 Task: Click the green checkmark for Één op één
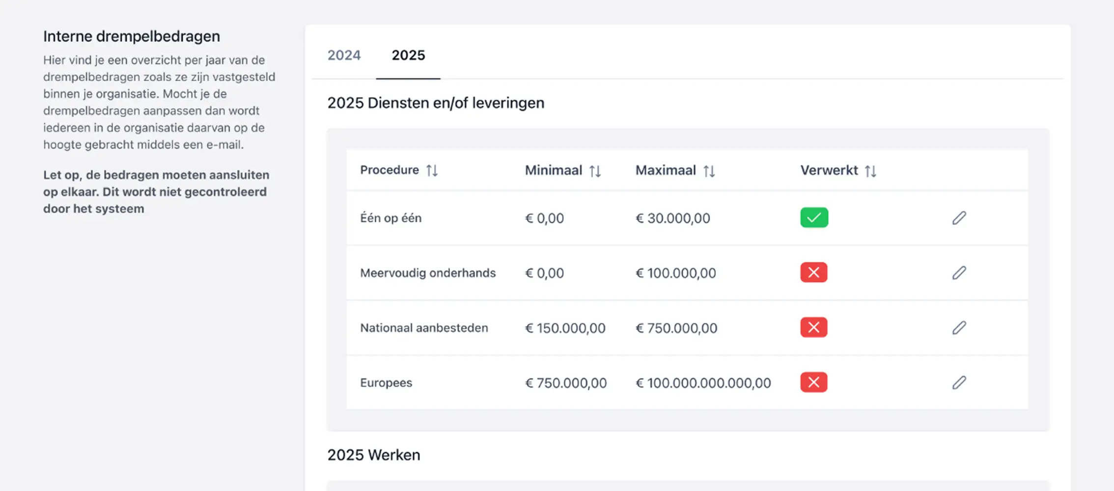point(813,217)
